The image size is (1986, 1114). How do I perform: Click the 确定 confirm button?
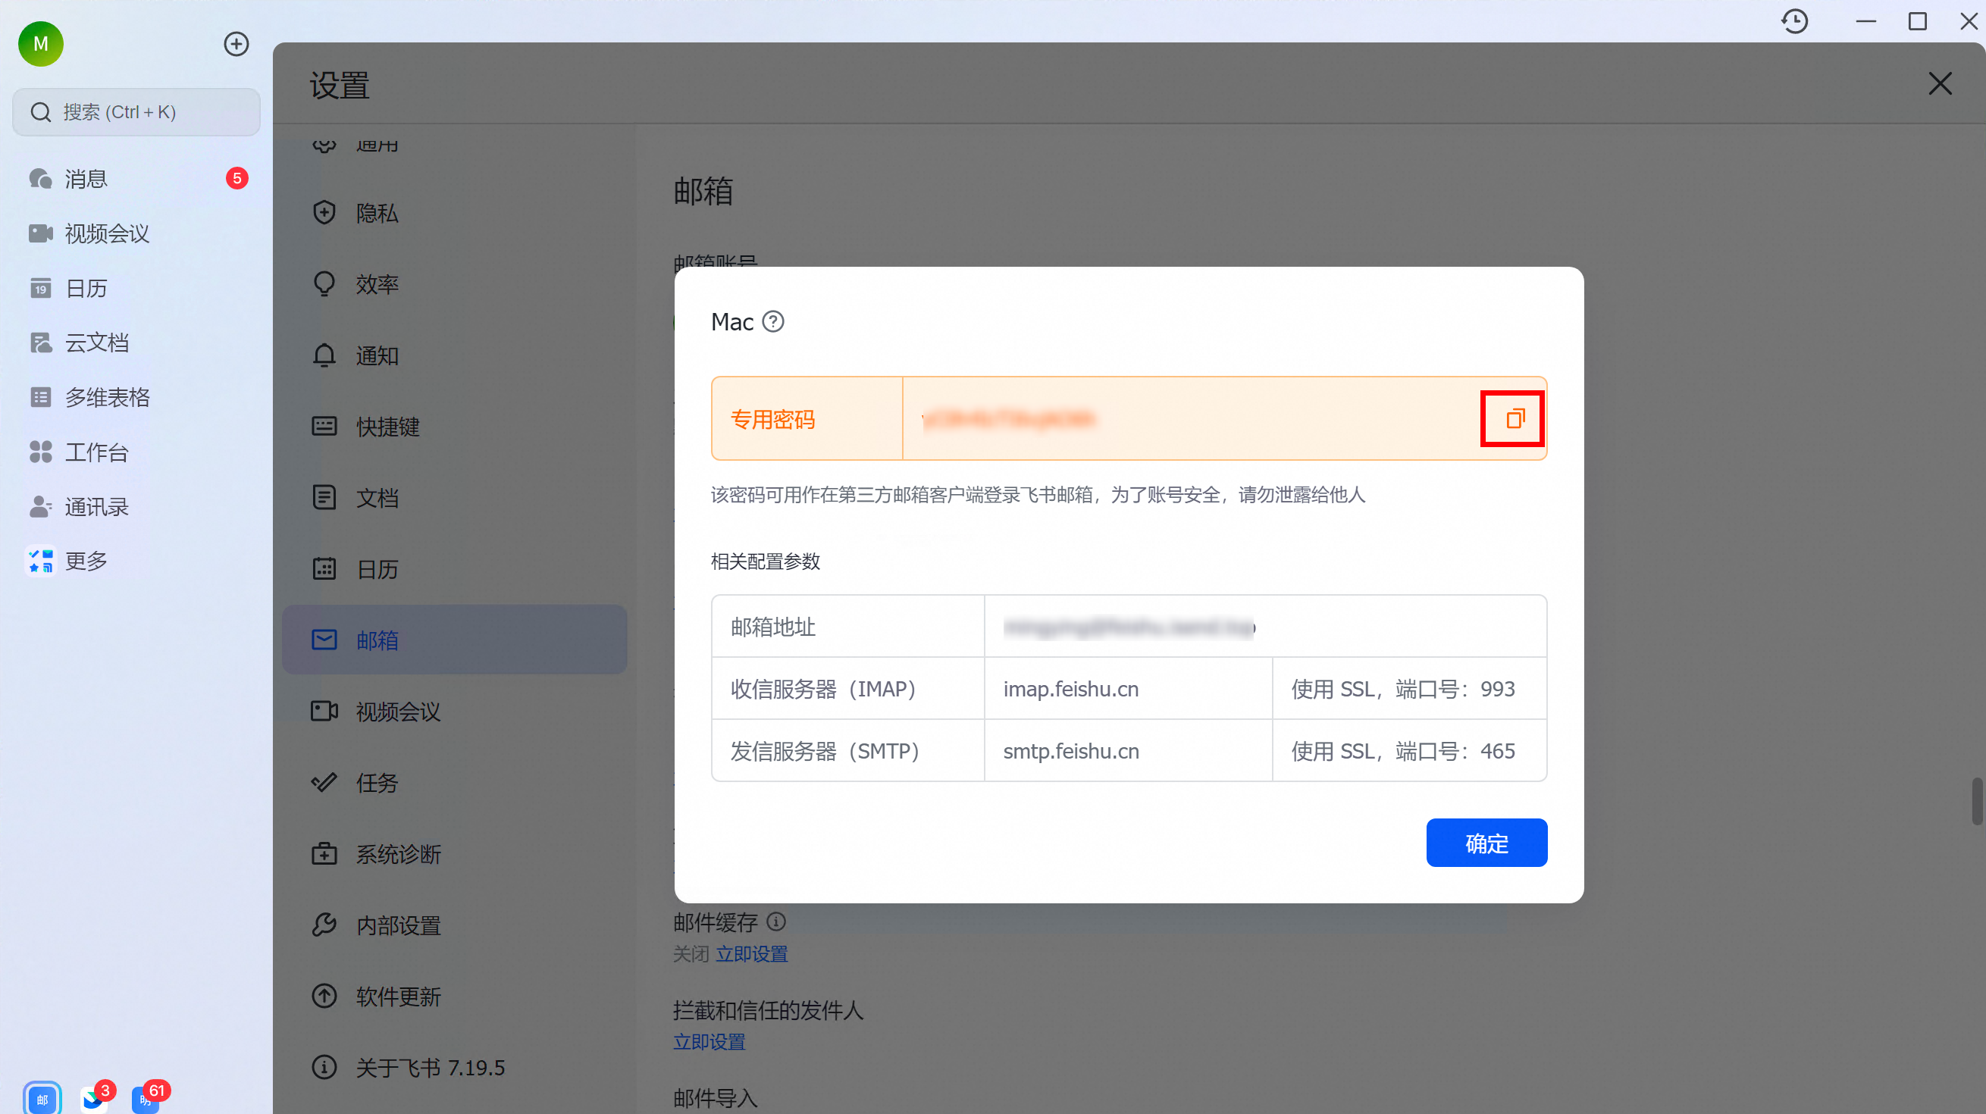tap(1486, 843)
